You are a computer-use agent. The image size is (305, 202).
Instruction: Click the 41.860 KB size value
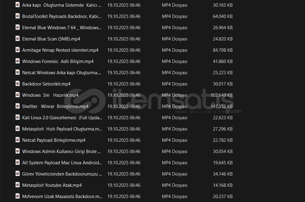pyautogui.click(x=223, y=61)
